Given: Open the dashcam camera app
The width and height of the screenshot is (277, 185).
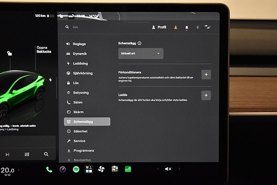Looking at the screenshot, I should [63, 170].
